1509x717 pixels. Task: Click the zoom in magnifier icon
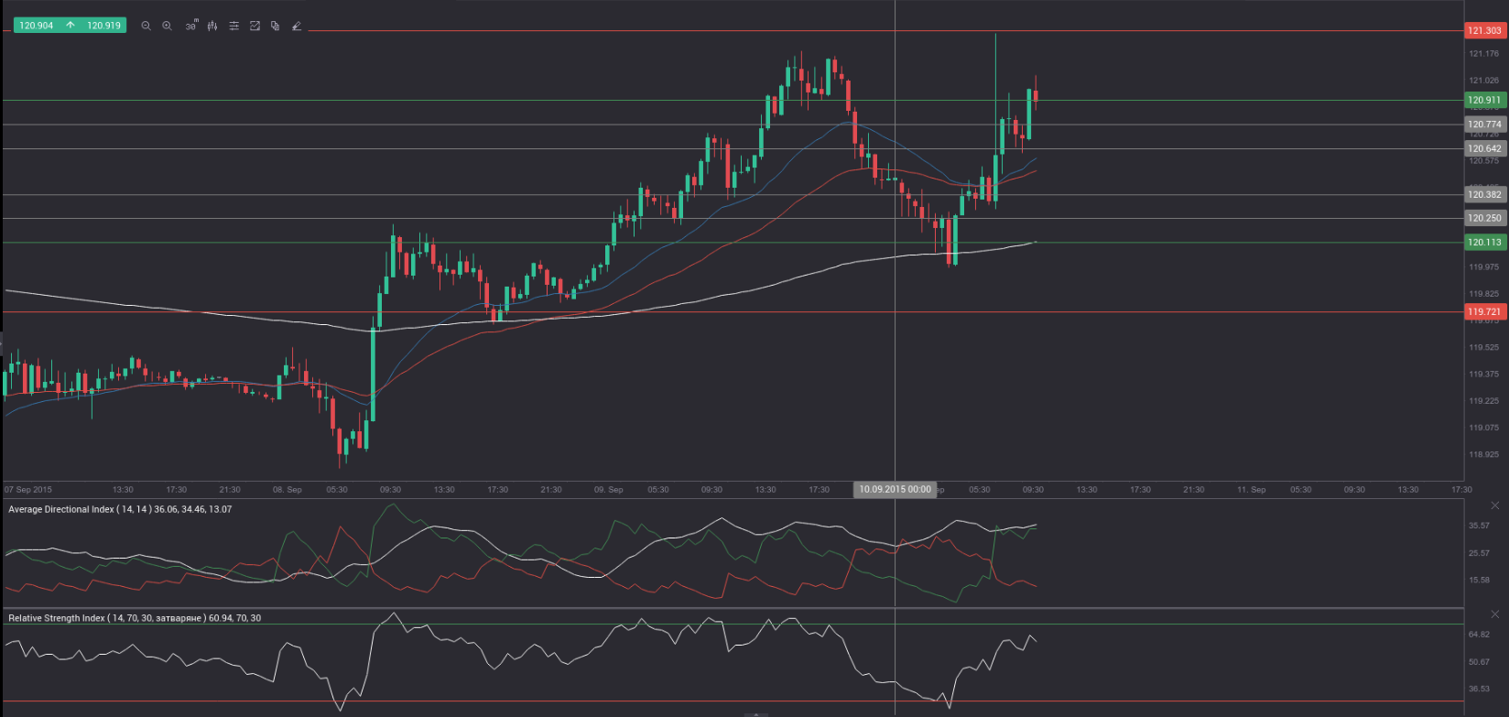(168, 27)
